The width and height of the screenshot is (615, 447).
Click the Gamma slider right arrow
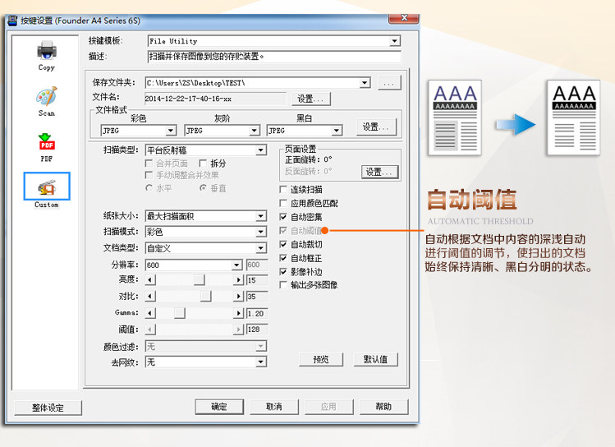tap(238, 313)
